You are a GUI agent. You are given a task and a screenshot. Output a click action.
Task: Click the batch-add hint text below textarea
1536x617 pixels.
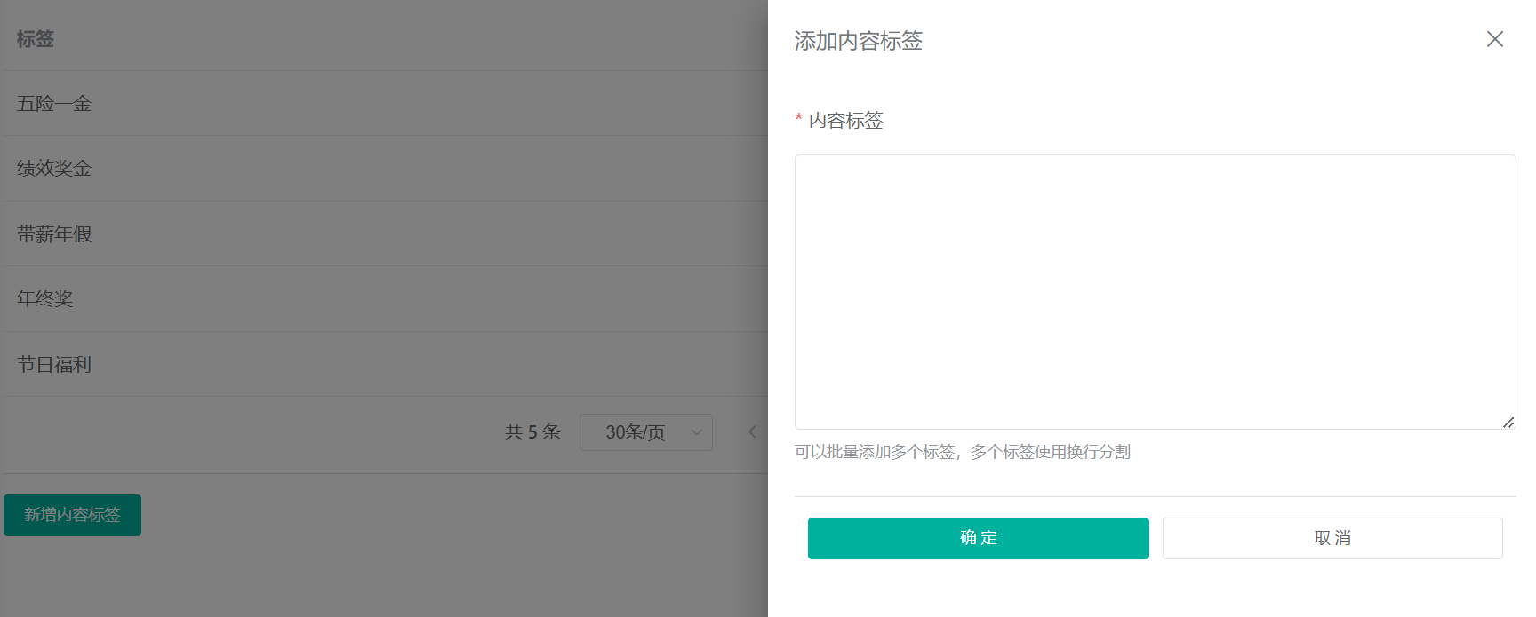click(961, 452)
